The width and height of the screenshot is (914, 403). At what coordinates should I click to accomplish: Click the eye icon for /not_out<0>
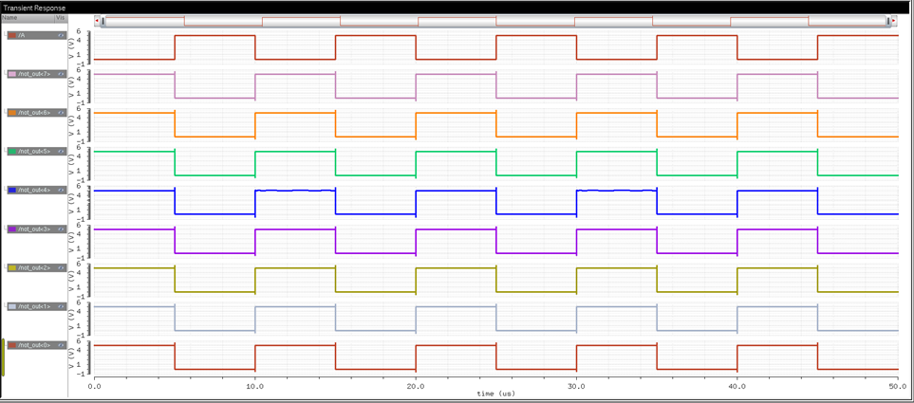[61, 345]
